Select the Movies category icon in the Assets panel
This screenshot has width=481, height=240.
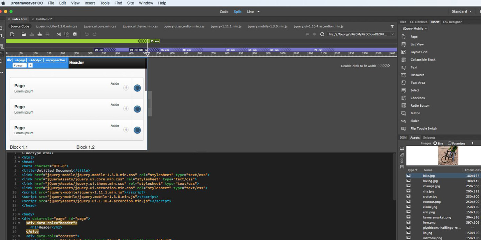tap(402, 167)
